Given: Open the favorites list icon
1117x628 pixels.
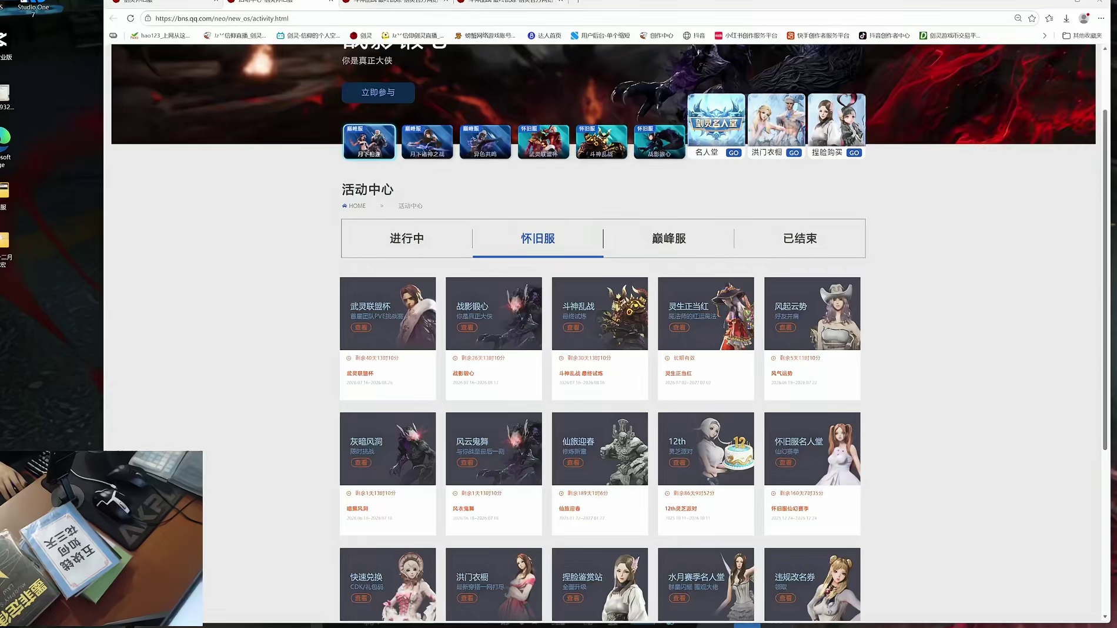Looking at the screenshot, I should coord(1049,18).
